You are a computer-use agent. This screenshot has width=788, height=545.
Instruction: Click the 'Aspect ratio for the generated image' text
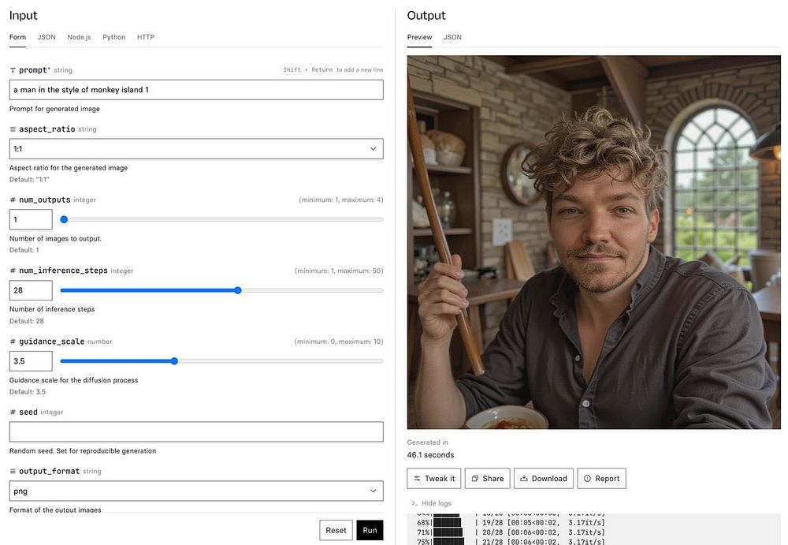pos(69,168)
